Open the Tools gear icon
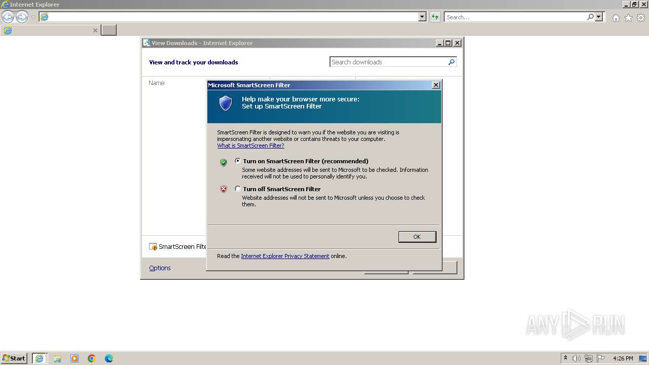649x365 pixels. point(641,18)
